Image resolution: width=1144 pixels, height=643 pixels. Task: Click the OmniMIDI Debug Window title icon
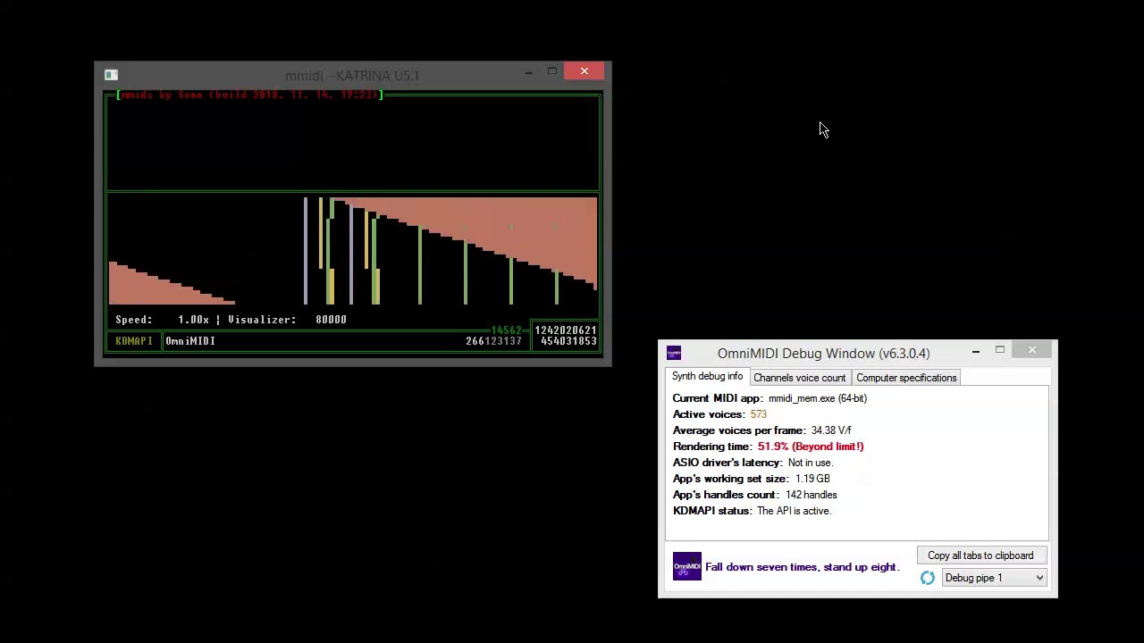674,353
